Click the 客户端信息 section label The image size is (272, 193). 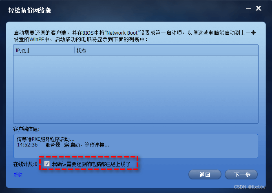[x=27, y=129]
